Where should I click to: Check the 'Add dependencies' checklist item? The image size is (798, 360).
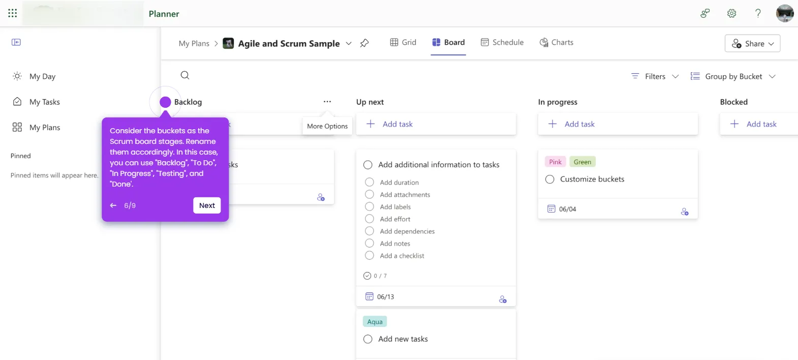tap(370, 231)
